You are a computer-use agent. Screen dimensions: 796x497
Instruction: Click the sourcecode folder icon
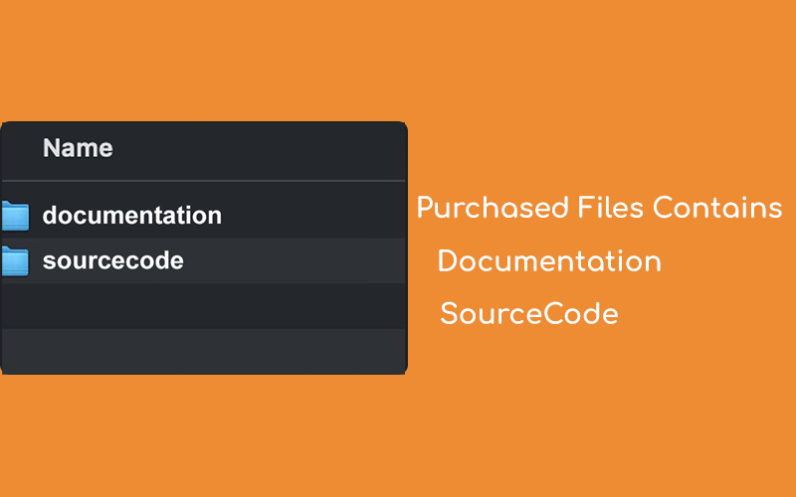point(15,261)
